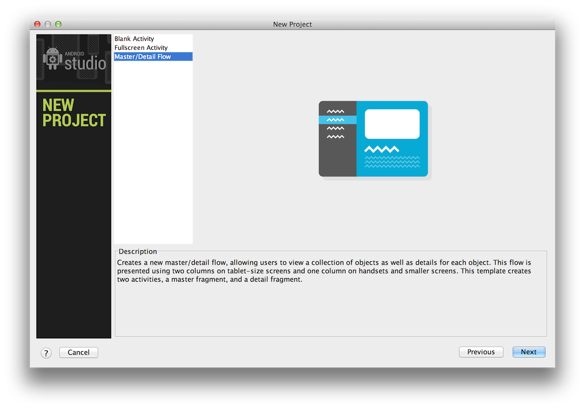The width and height of the screenshot is (585, 409).
Task: Cancel the New Project wizard
Action: [x=79, y=352]
